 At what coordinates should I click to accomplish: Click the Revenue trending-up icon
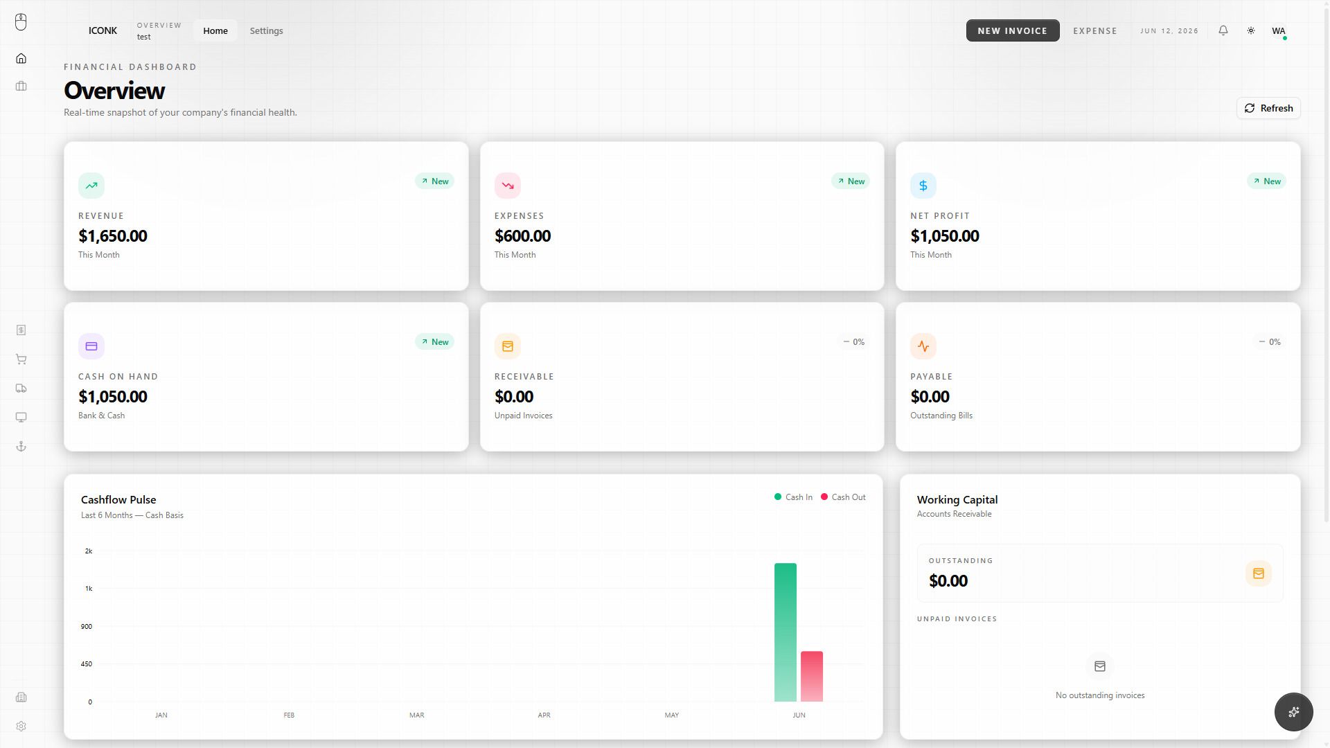click(91, 186)
